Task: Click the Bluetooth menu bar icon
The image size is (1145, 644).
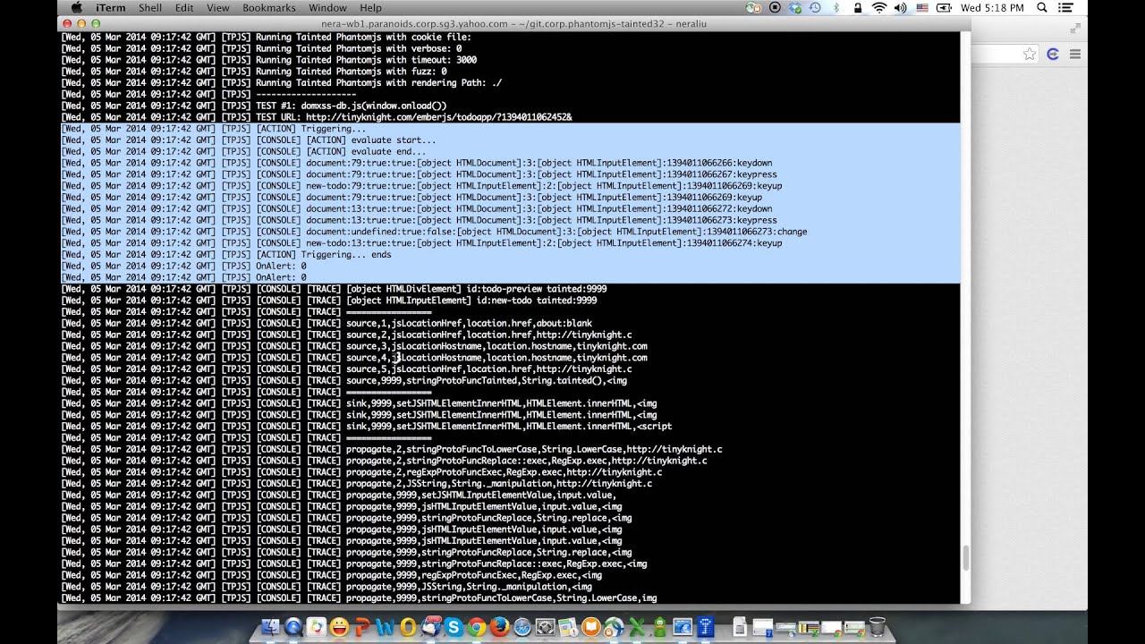Action: click(x=836, y=7)
